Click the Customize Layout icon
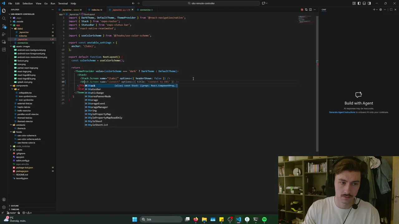This screenshot has height=224, width=399. (x=354, y=3)
